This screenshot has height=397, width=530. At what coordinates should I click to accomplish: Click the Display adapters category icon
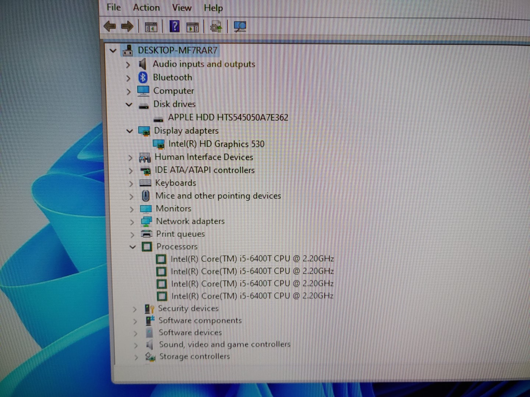pyautogui.click(x=144, y=131)
